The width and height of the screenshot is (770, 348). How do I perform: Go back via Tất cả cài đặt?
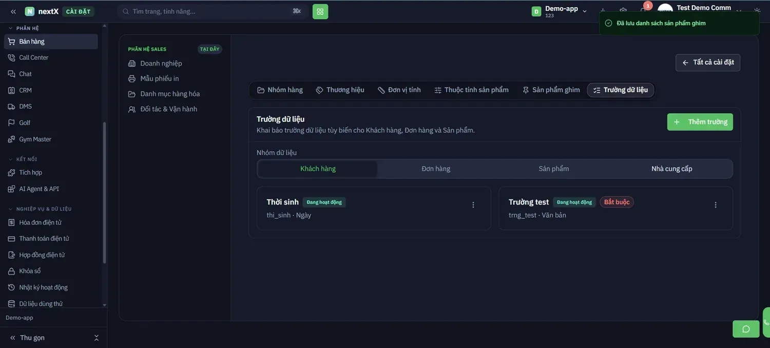[708, 63]
